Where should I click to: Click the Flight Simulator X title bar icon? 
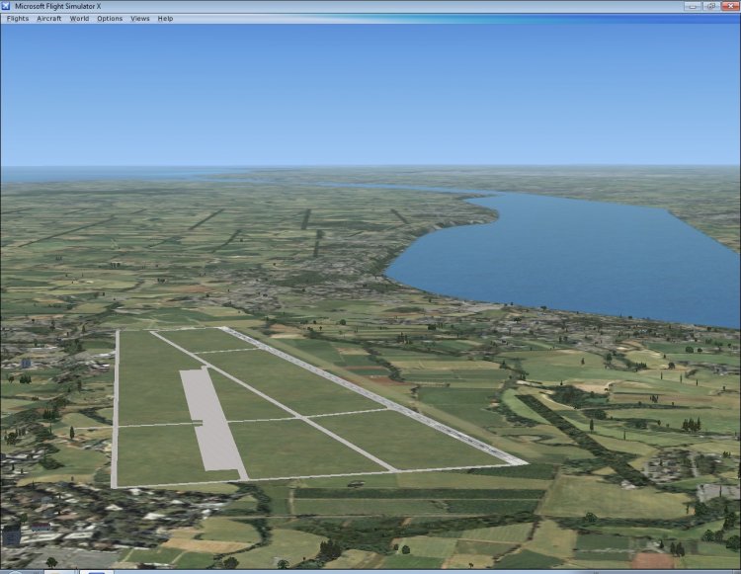[6, 6]
